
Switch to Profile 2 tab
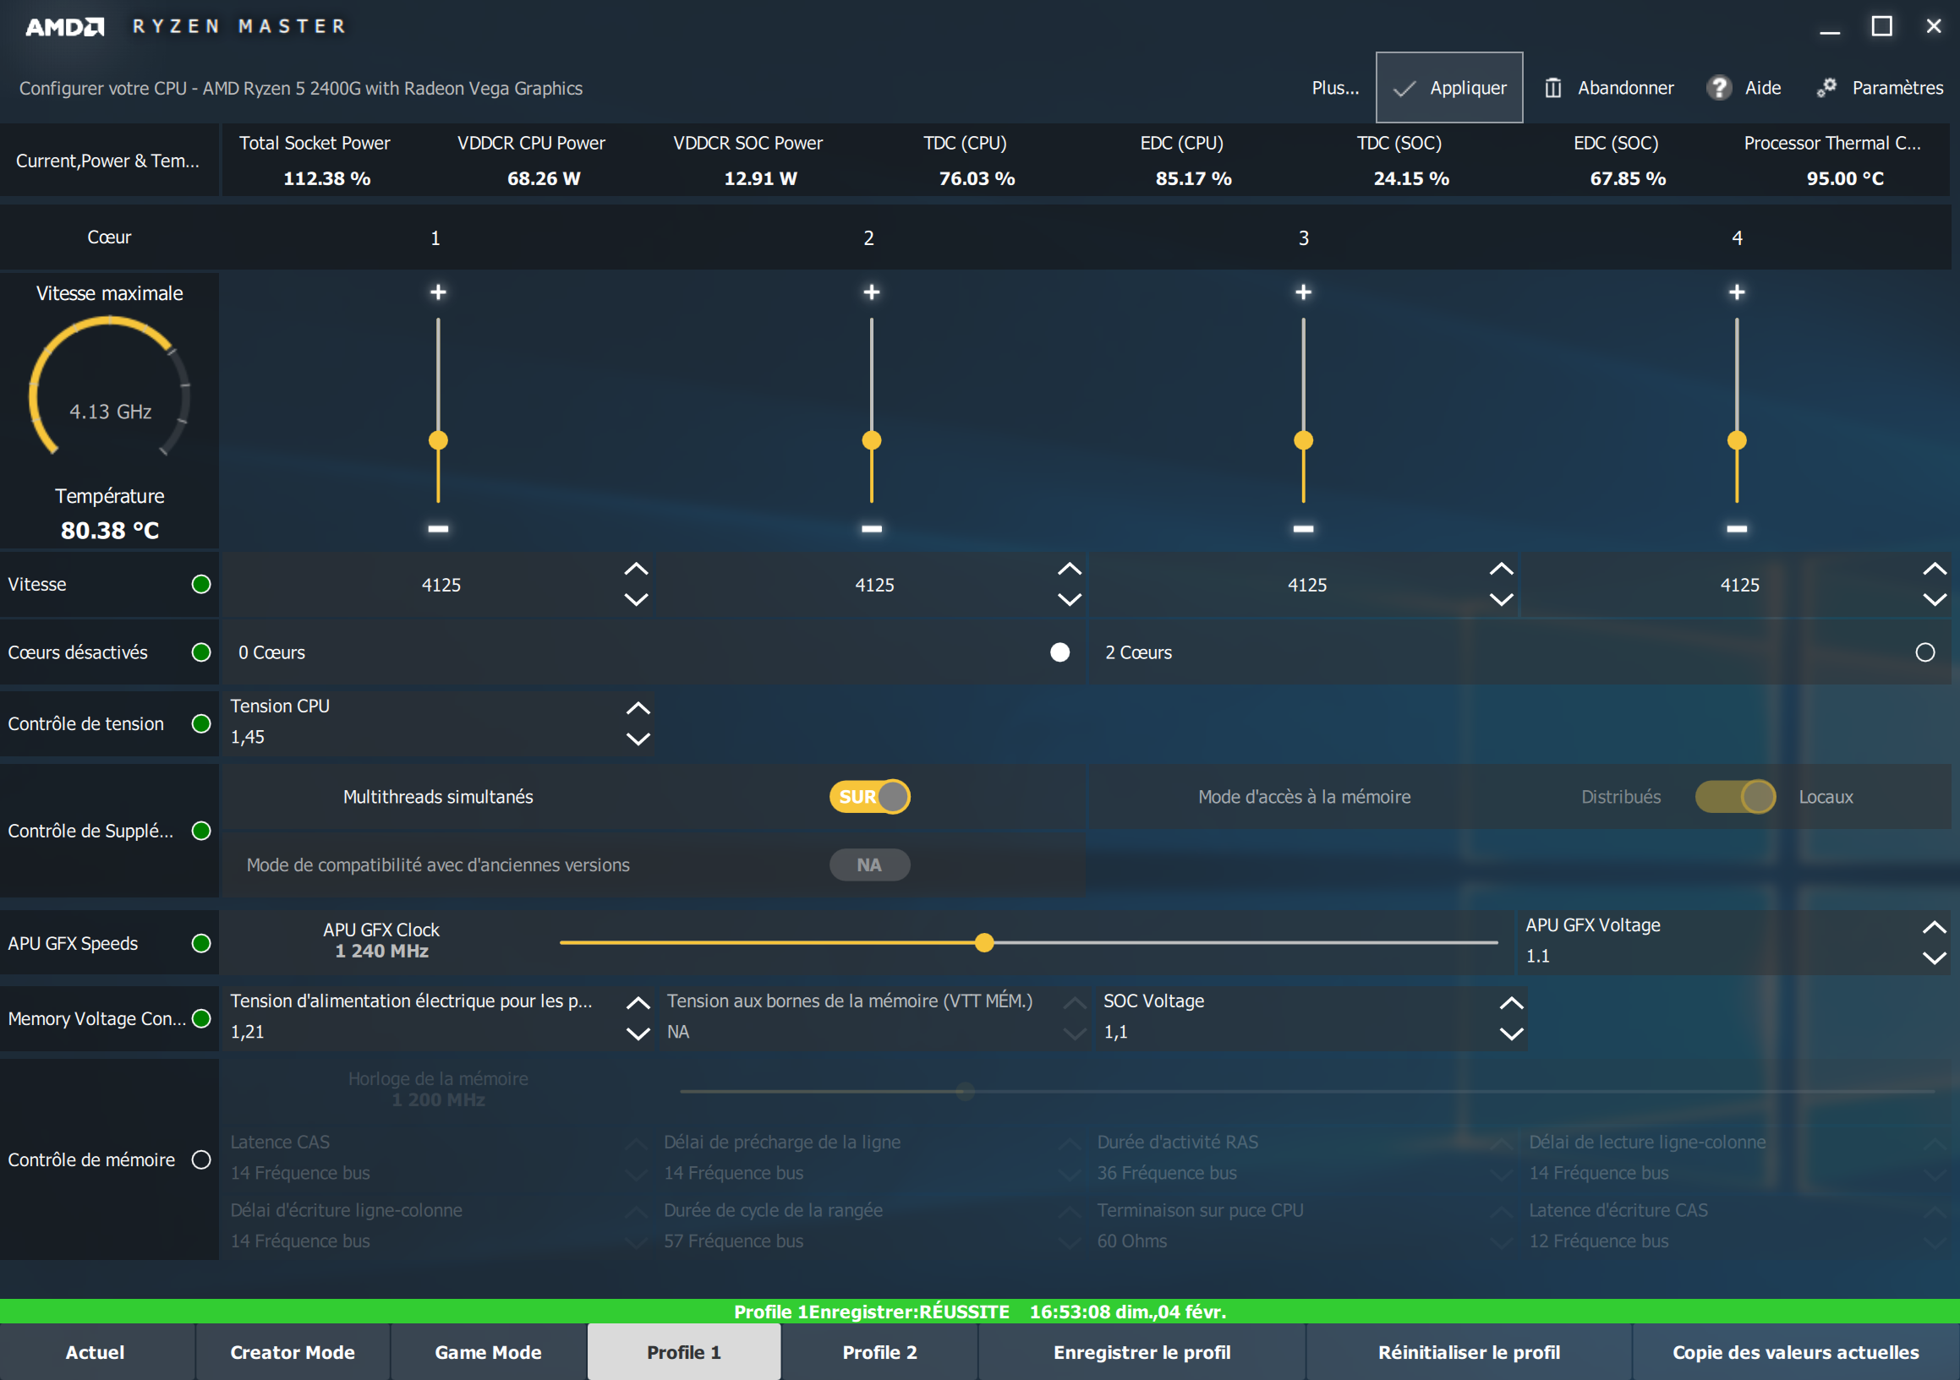879,1352
